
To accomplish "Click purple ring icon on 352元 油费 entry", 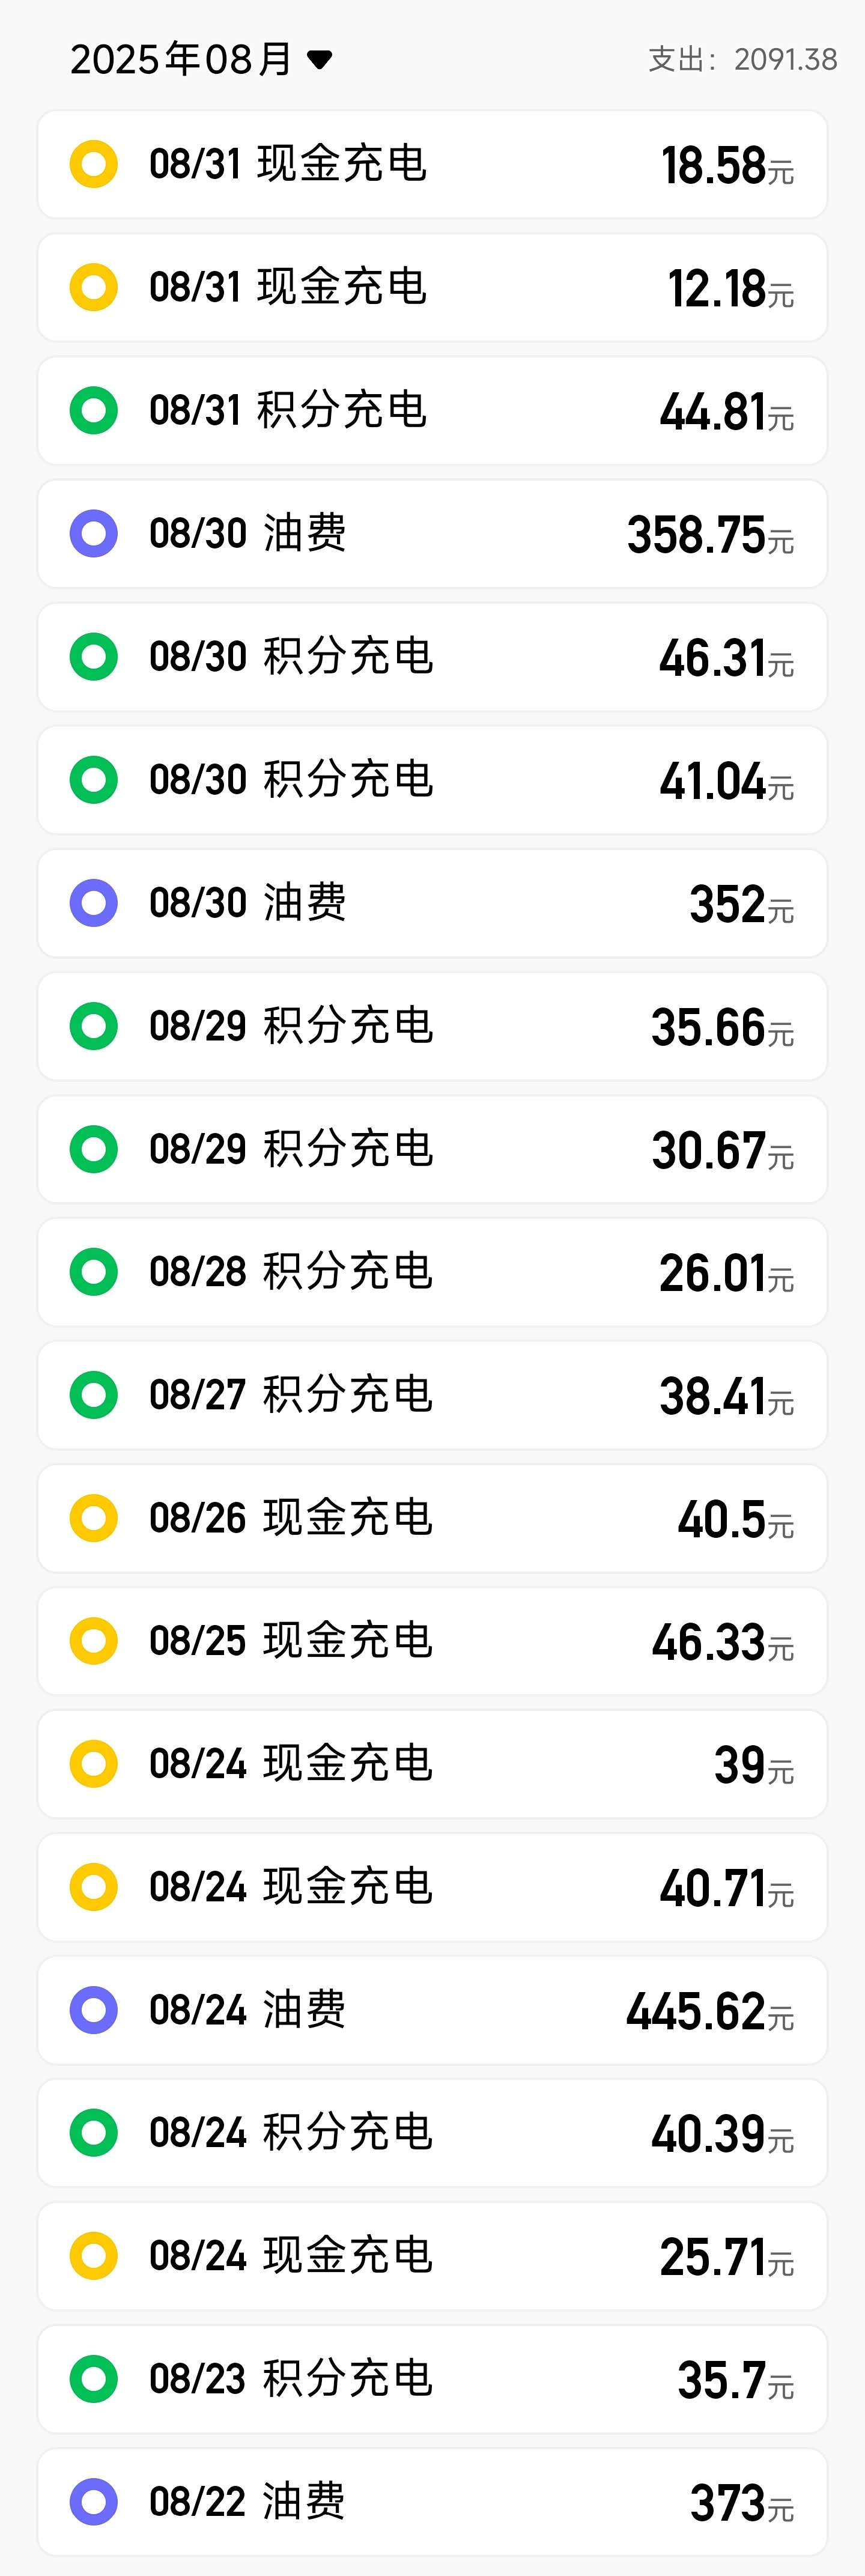I will [x=94, y=903].
